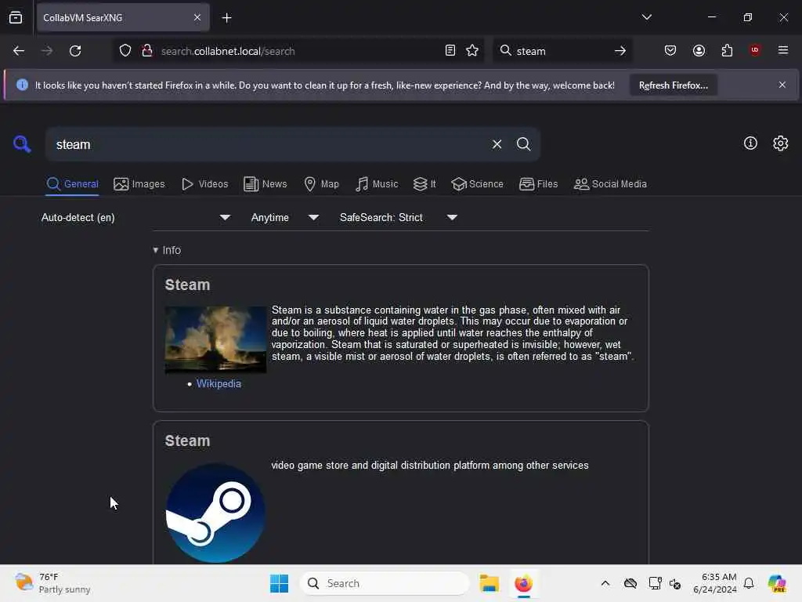The width and height of the screenshot is (802, 602).
Task: Switch to the Social Media tab
Action: coord(610,183)
